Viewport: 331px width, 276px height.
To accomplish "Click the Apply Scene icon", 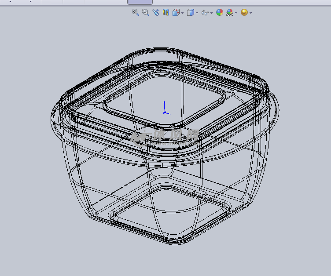I will point(230,12).
